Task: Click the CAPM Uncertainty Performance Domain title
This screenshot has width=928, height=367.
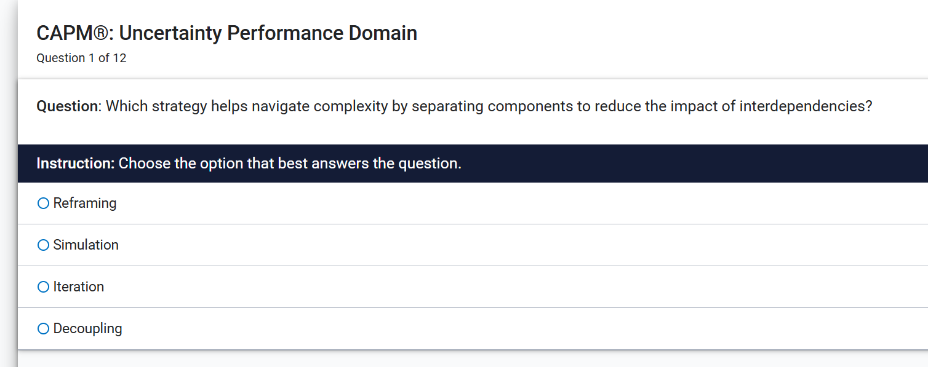Action: [x=226, y=33]
